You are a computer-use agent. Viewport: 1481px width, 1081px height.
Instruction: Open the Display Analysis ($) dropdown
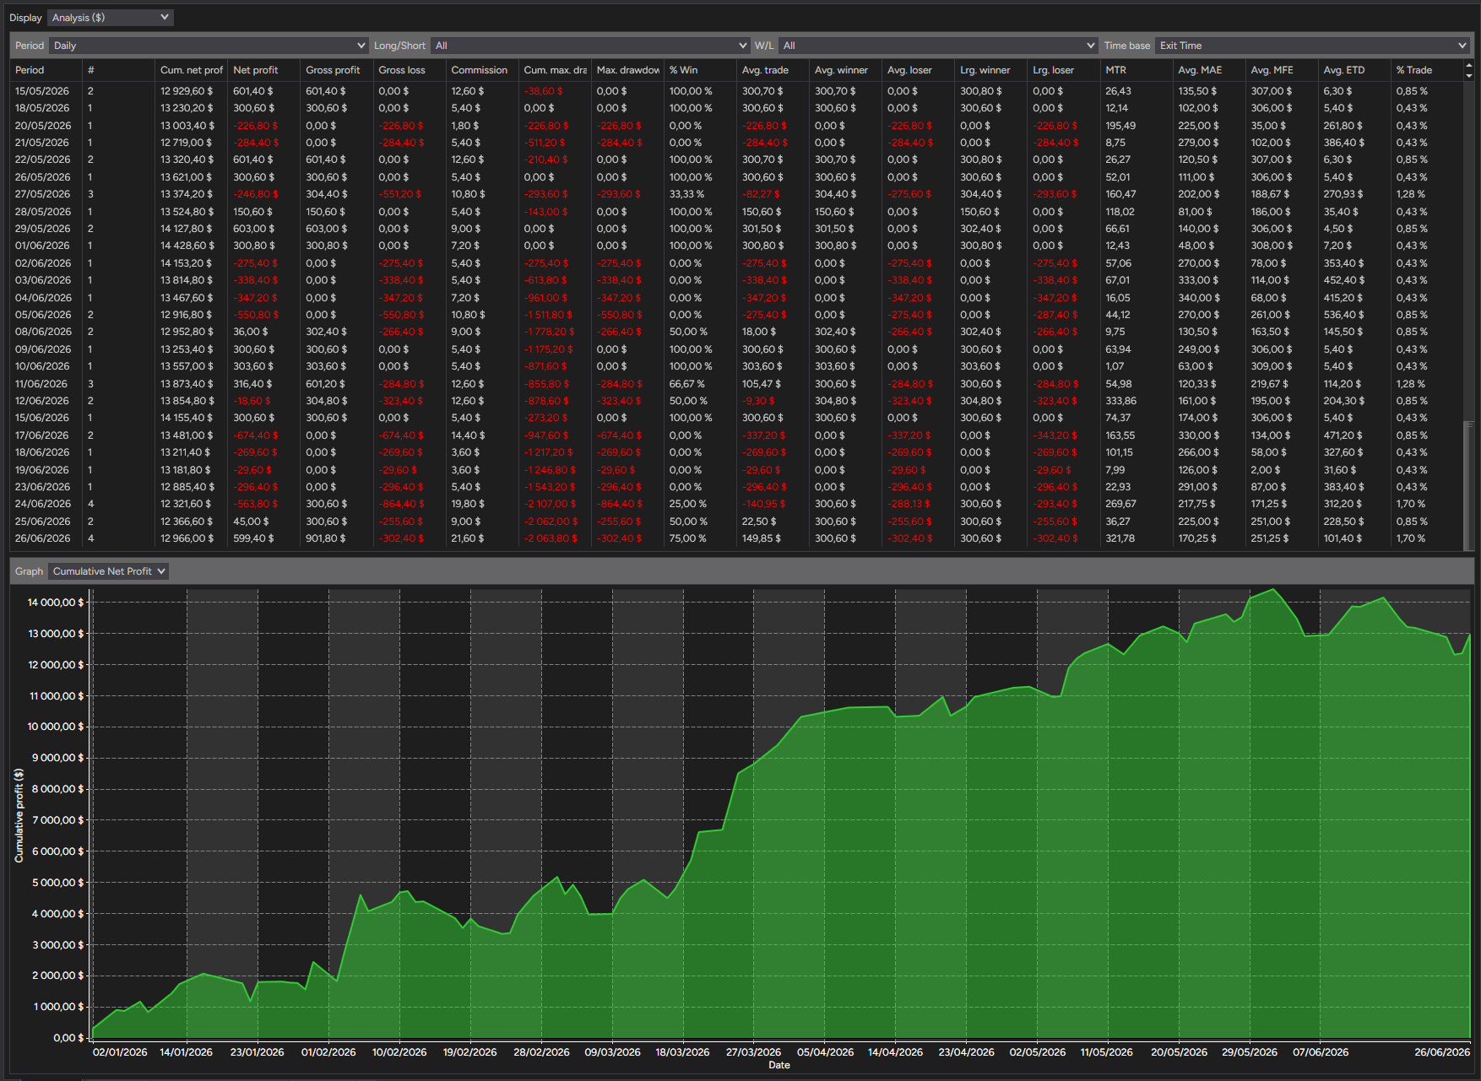point(110,17)
